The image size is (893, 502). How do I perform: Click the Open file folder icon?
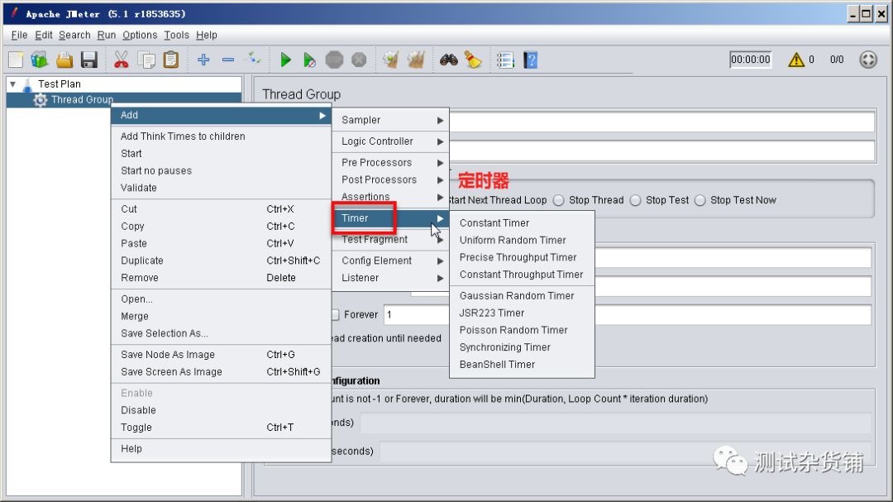click(64, 60)
